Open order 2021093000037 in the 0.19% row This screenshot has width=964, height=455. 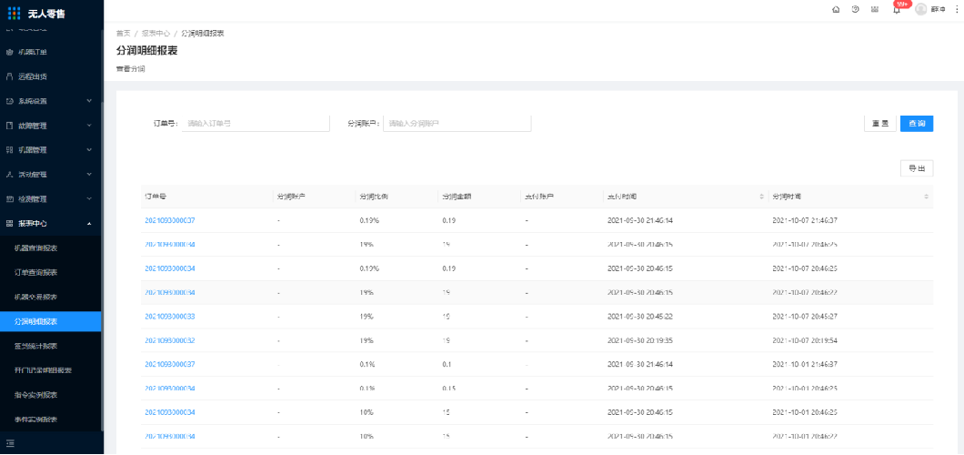click(170, 220)
